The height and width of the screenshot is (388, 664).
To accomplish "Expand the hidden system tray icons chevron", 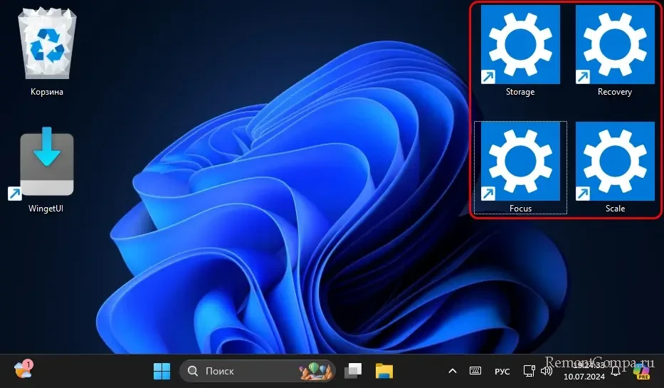I will tap(452, 371).
